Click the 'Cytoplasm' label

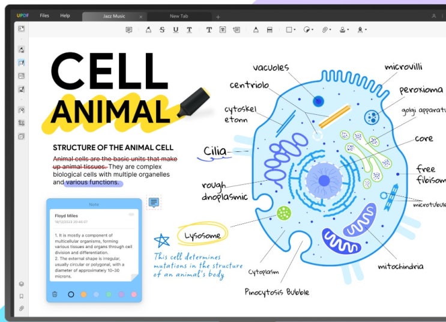pos(264,272)
